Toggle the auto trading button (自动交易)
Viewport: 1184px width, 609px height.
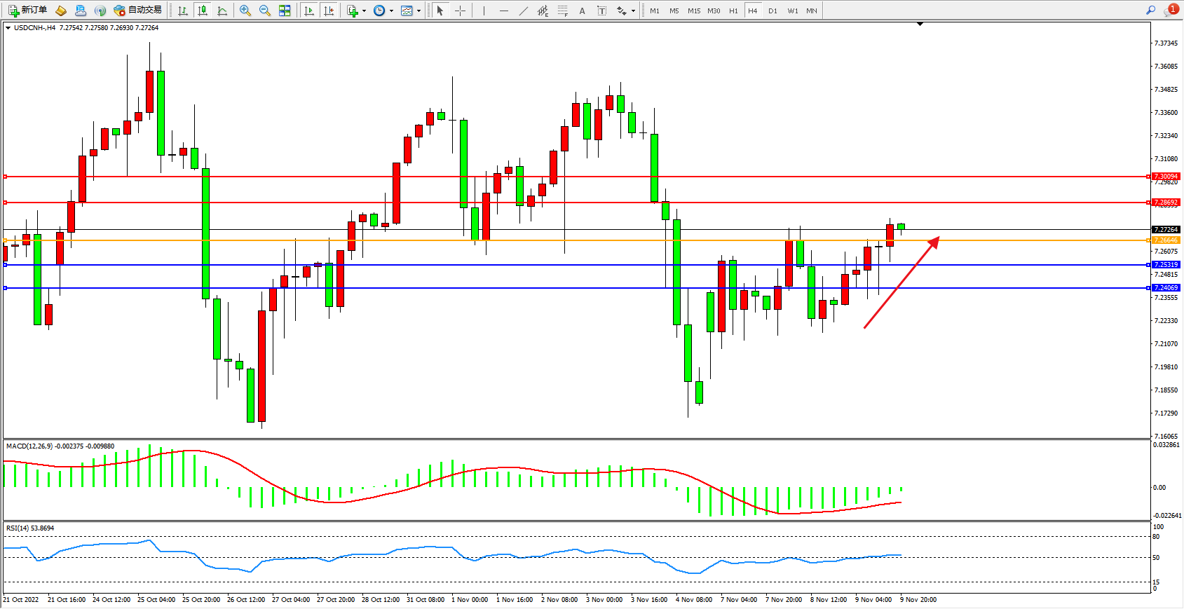coord(138,10)
